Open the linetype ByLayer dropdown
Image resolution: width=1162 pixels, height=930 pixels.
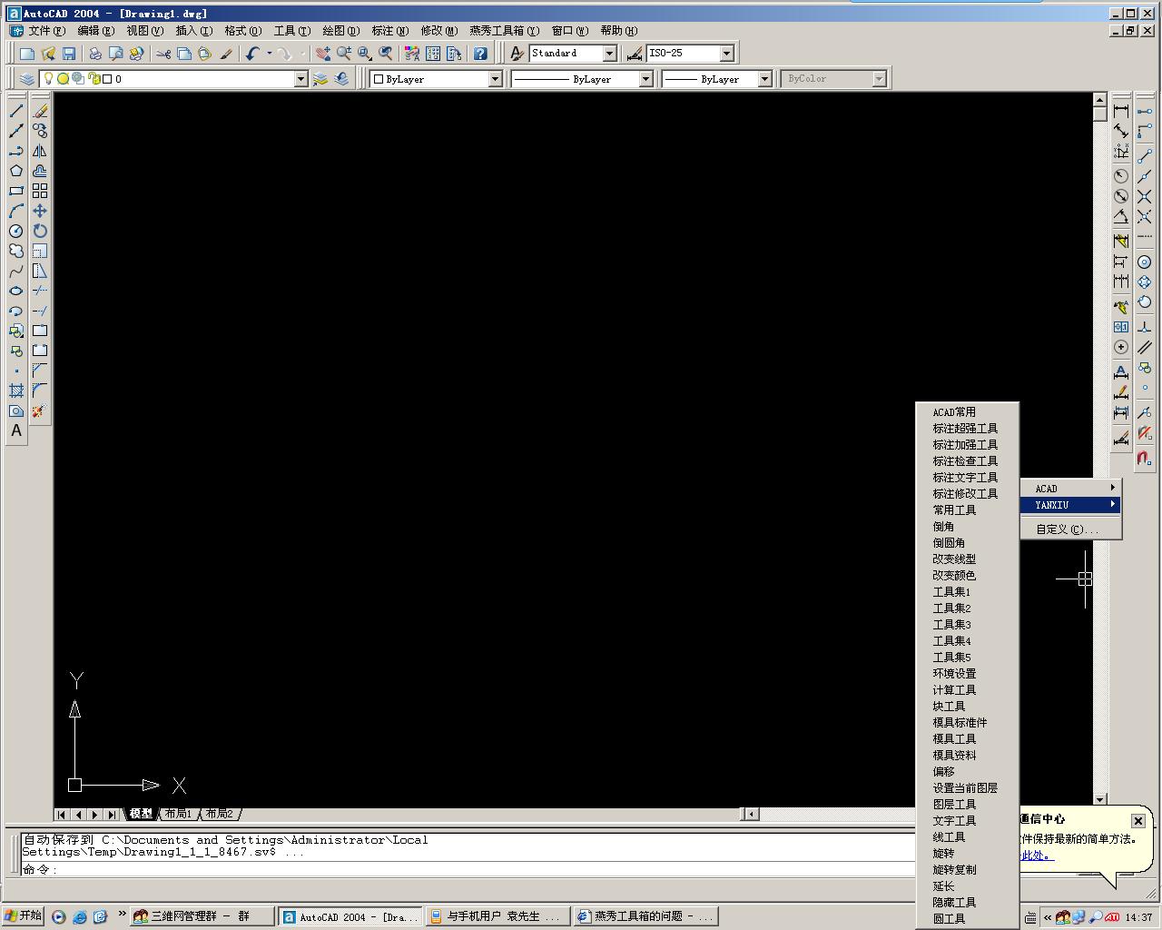click(x=646, y=79)
